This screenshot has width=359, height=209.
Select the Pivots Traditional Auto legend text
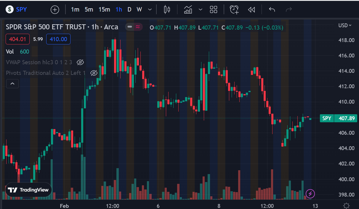pyautogui.click(x=46, y=73)
